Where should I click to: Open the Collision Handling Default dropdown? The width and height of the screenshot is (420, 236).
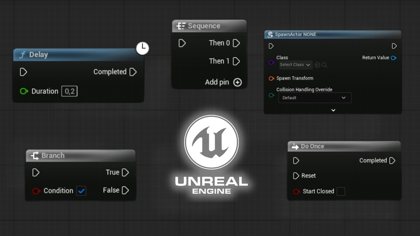tap(315, 98)
